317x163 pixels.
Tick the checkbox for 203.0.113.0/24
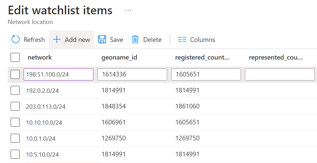15,106
